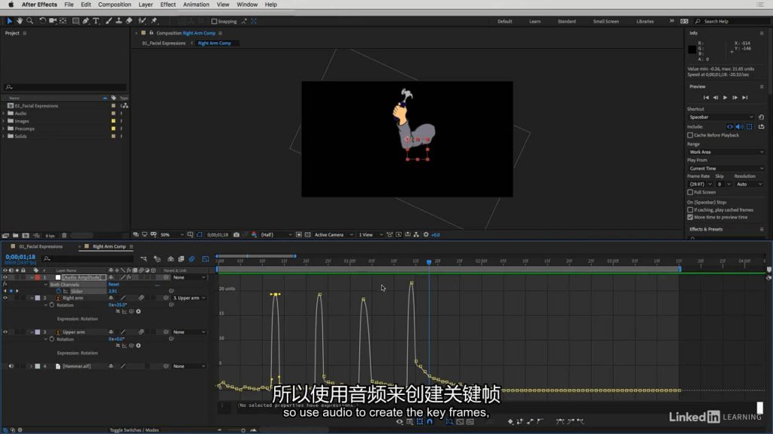Open the Active Camera dropdown
The width and height of the screenshot is (773, 434).
[x=334, y=235]
